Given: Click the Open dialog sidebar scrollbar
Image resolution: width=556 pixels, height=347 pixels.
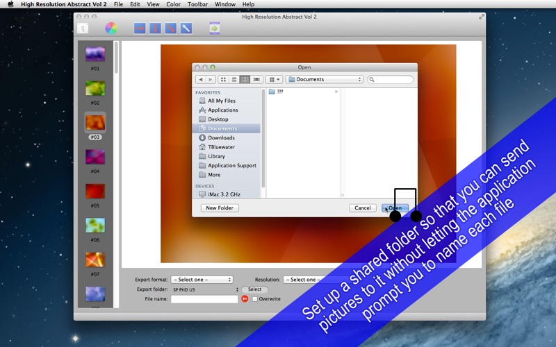Looking at the screenshot, I should tap(263, 138).
